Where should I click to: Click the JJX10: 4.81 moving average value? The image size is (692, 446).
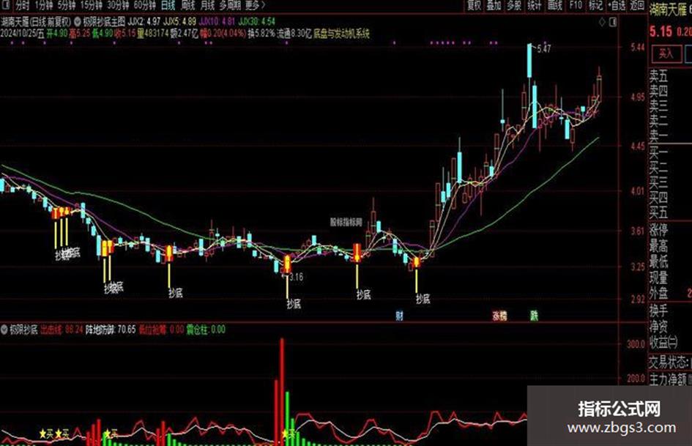coord(217,21)
